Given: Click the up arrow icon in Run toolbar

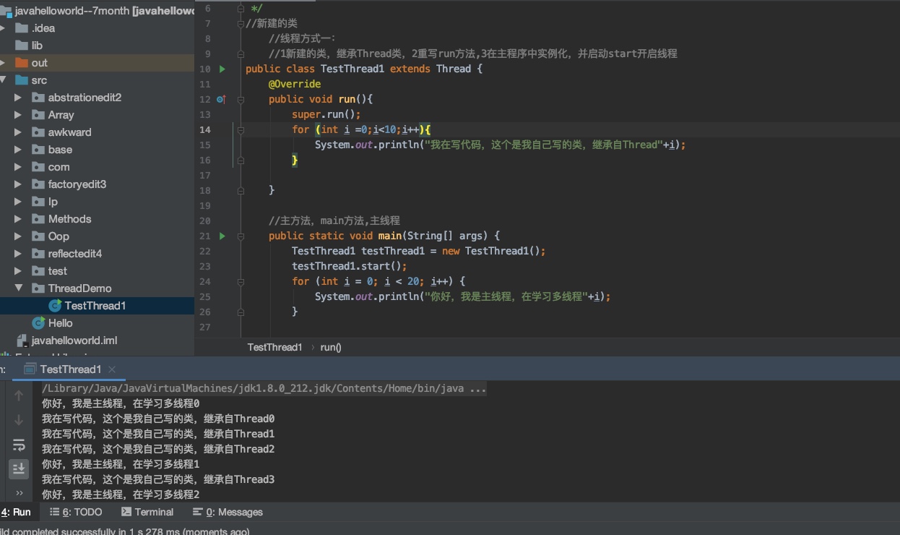Looking at the screenshot, I should click(19, 394).
